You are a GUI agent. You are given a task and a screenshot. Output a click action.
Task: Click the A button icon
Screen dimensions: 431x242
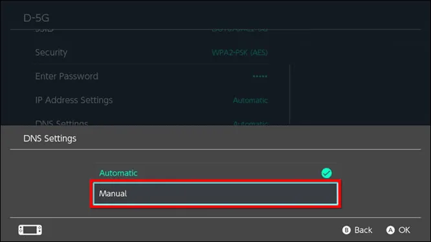point(390,230)
